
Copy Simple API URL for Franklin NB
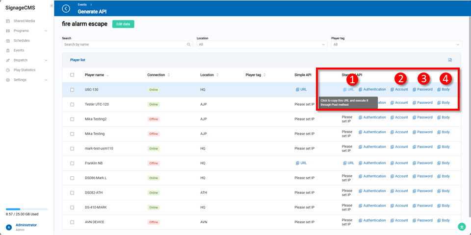click(x=301, y=163)
